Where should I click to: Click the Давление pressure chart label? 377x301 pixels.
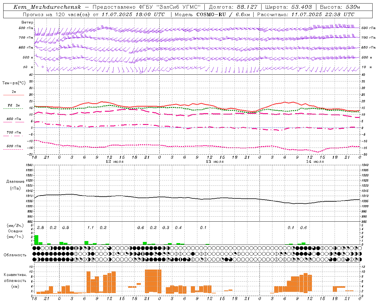[x=15, y=182]
